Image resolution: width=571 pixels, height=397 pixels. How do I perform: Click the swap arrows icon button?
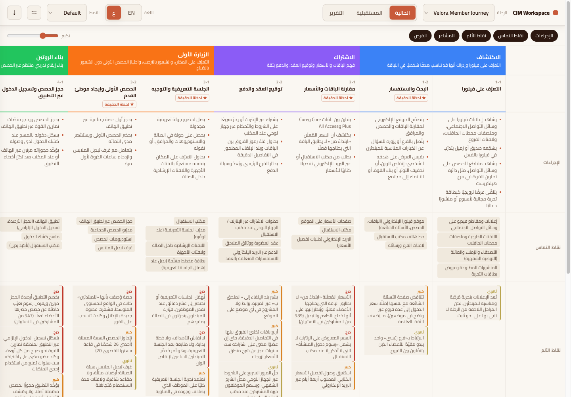(x=34, y=13)
